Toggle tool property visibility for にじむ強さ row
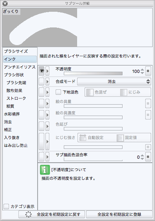155x221 pixels. (x=41, y=141)
